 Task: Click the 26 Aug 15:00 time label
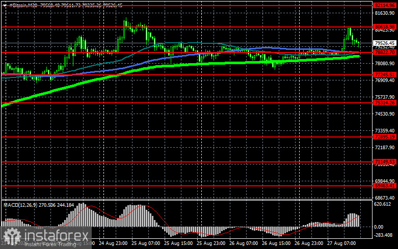coord(276,243)
